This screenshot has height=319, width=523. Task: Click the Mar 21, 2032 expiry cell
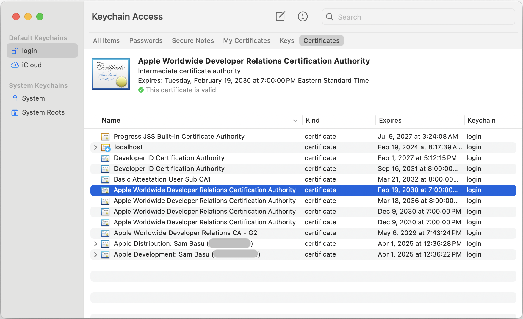[418, 179]
